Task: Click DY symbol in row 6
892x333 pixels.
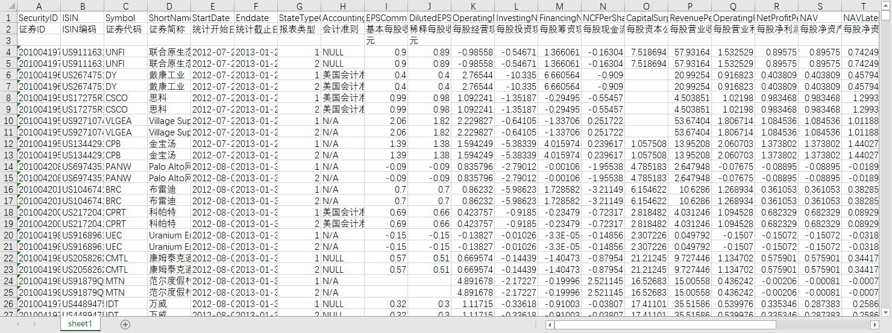Action: [125, 75]
